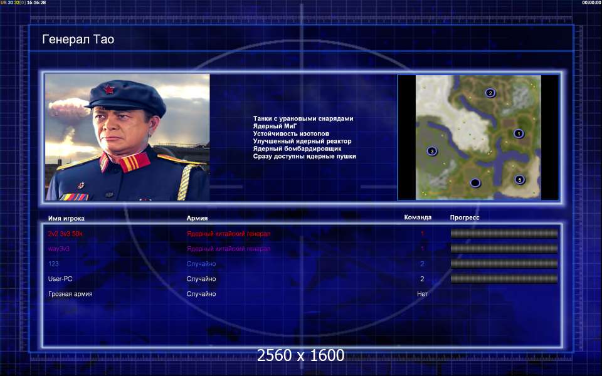Image resolution: width=602 pixels, height=376 pixels.
Task: Click Случайно army value for player 123
Action: [x=201, y=264]
